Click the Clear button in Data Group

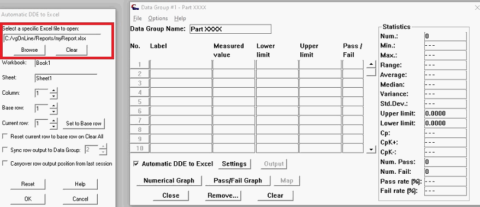[275, 196]
